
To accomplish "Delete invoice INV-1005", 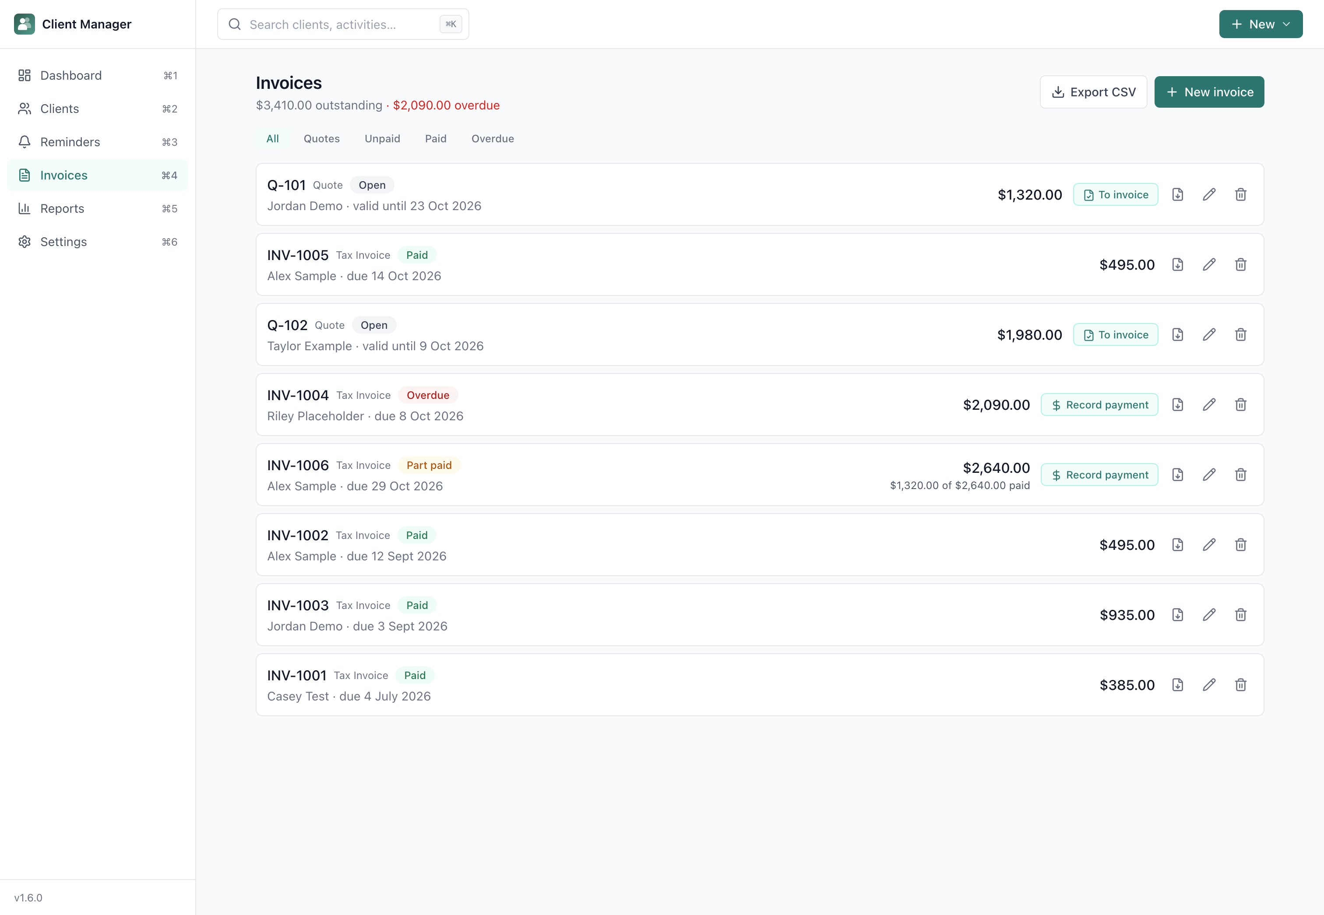I will (1240, 264).
